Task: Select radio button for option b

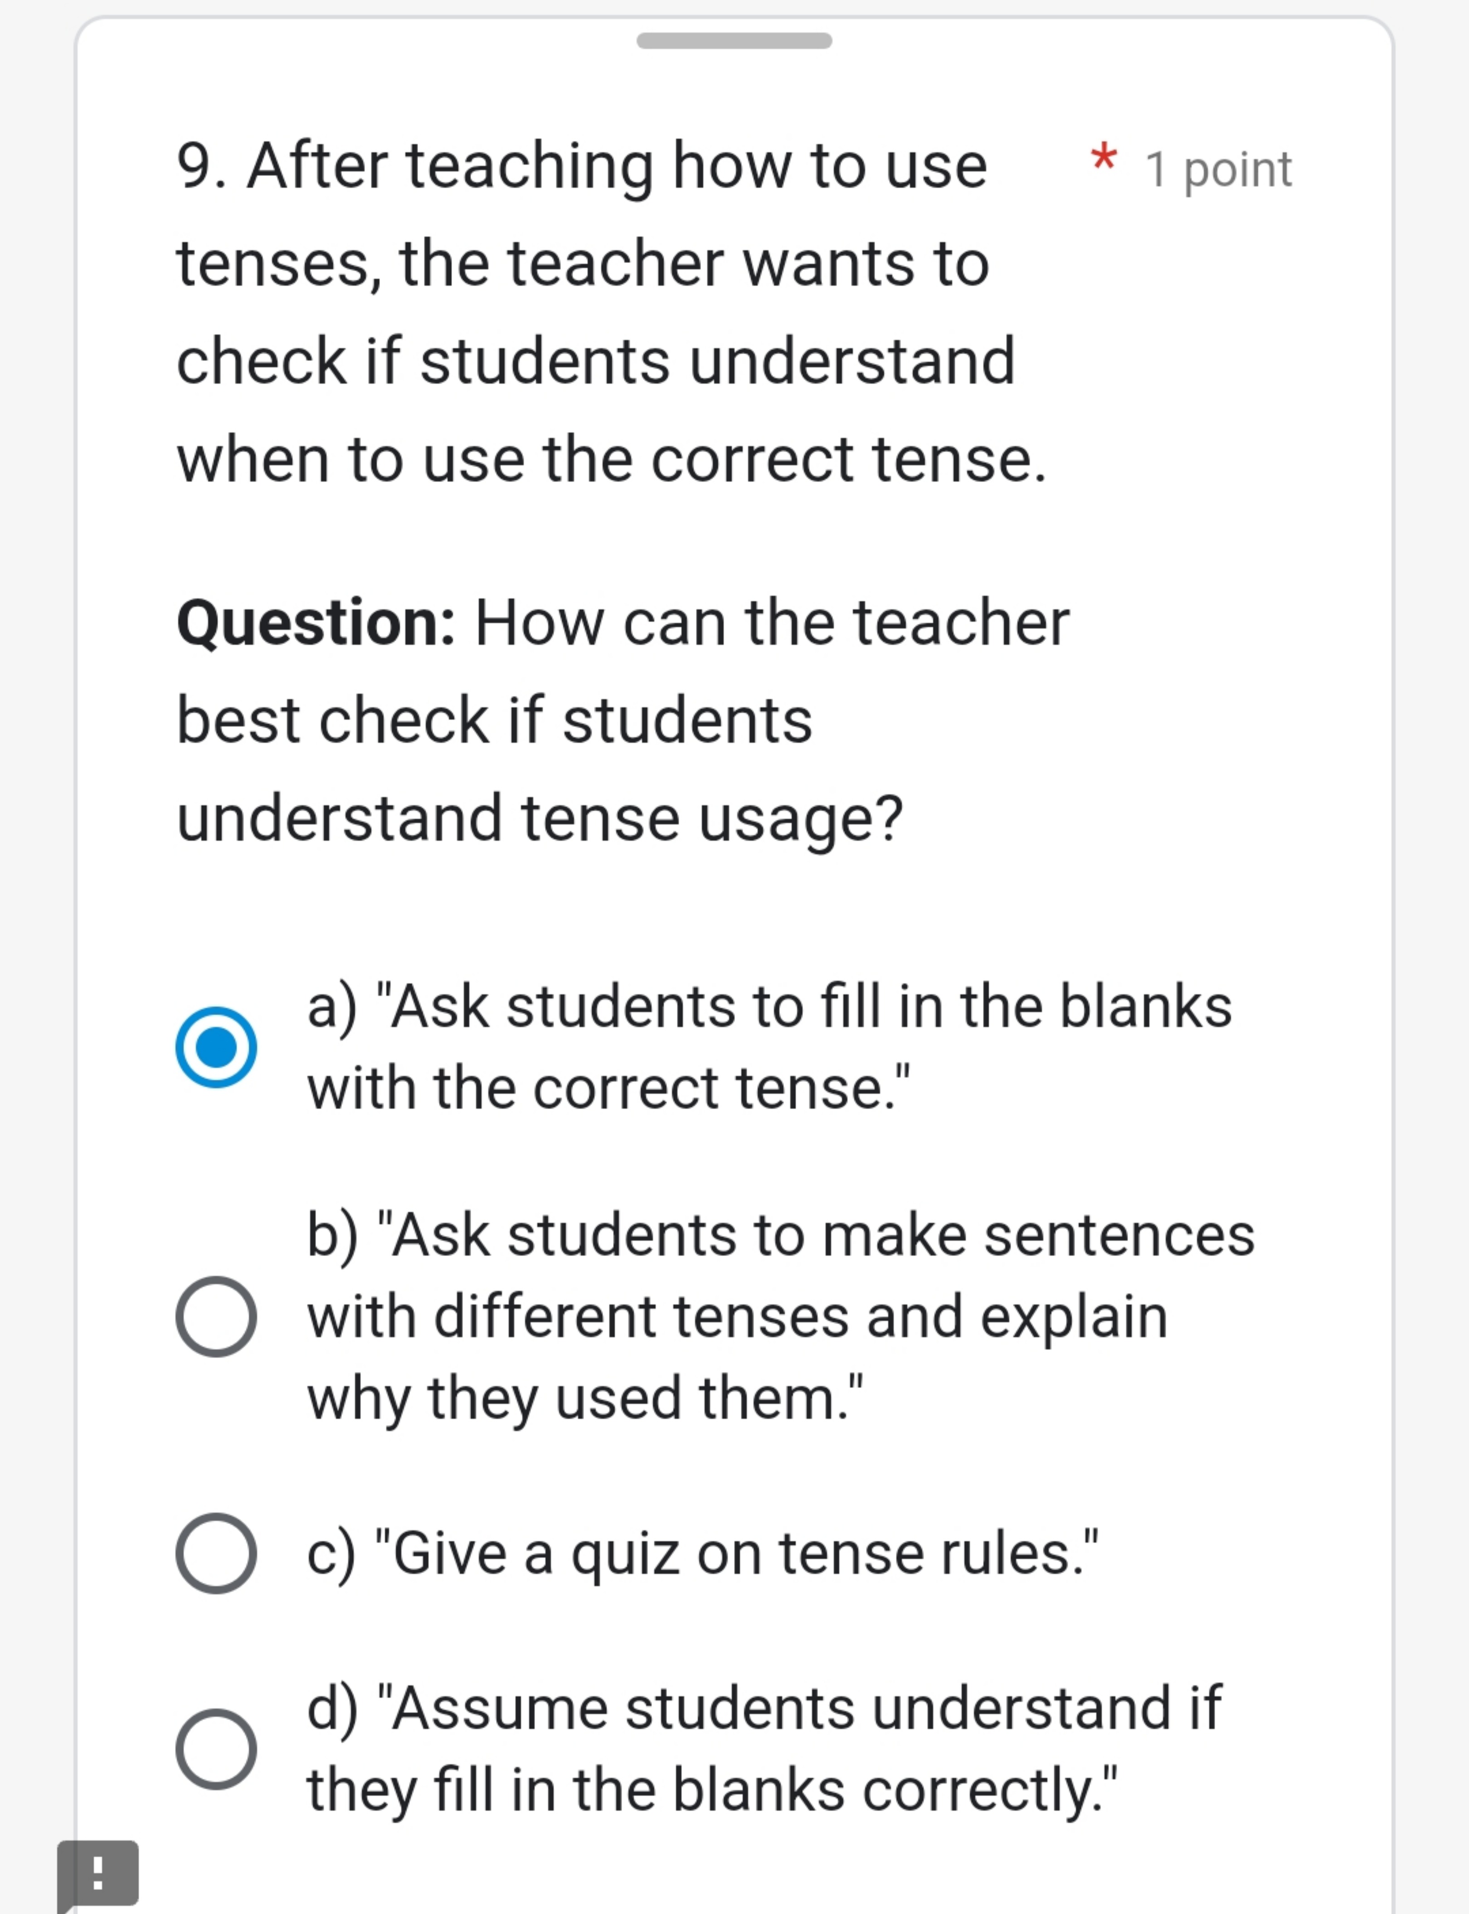Action: [216, 1316]
